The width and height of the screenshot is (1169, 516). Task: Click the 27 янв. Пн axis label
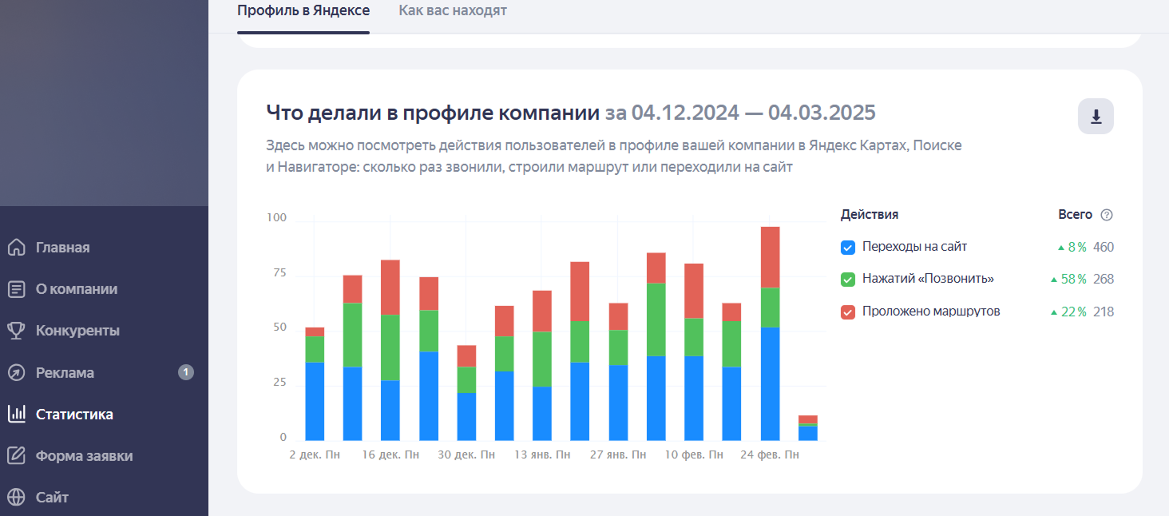618,454
